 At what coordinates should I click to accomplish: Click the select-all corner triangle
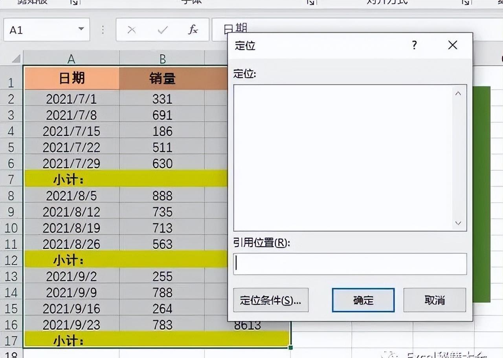(x=16, y=59)
